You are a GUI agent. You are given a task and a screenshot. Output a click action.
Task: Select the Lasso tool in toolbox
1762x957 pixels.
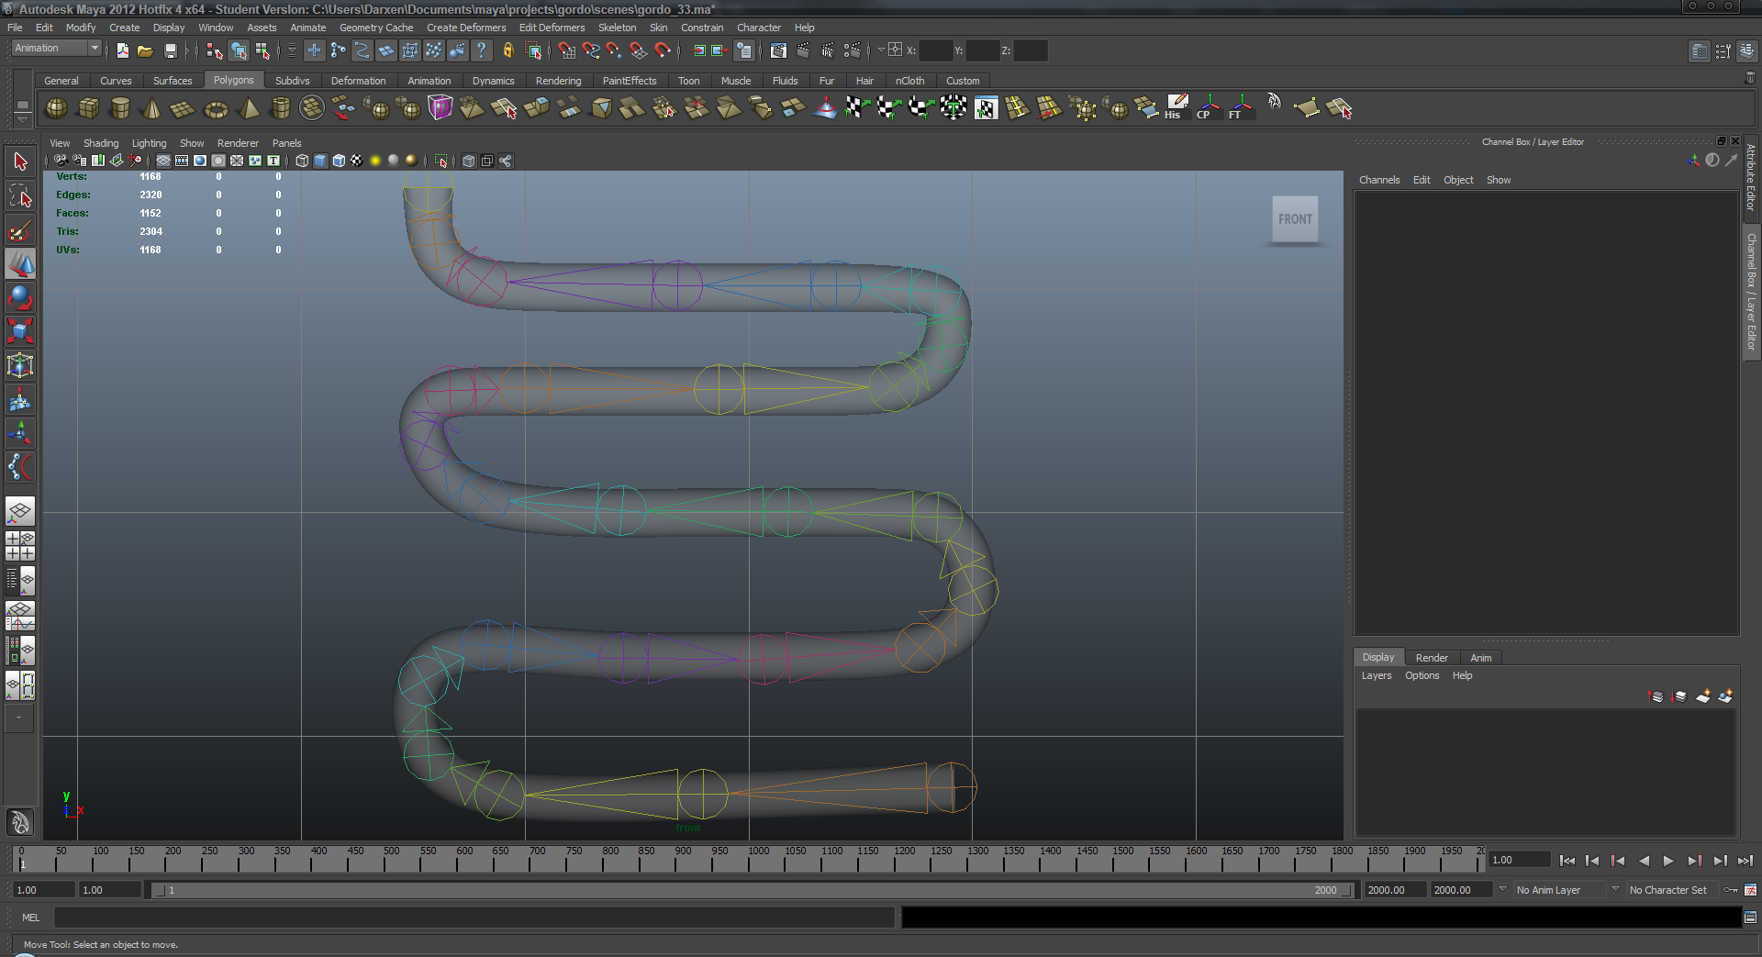pyautogui.click(x=20, y=195)
